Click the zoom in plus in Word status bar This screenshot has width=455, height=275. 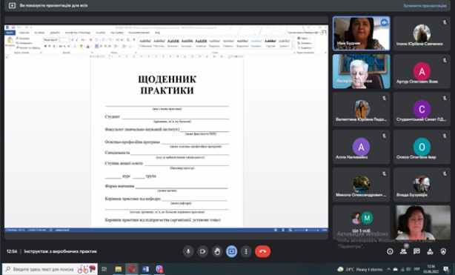coord(318,230)
